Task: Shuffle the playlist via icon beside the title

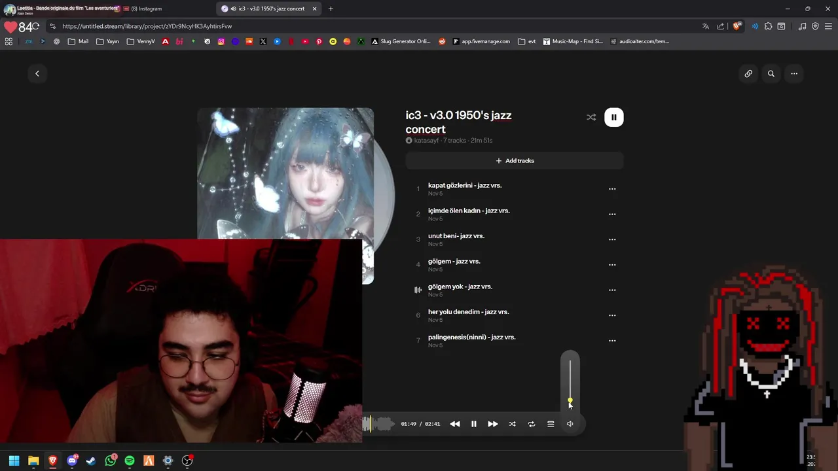Action: coord(591,117)
